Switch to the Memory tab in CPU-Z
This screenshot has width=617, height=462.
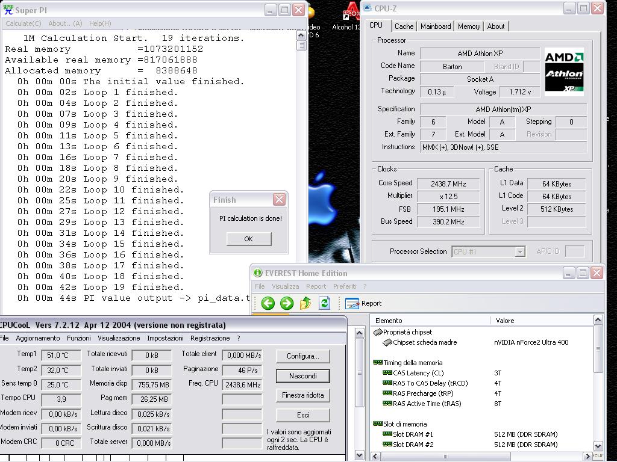pos(469,26)
